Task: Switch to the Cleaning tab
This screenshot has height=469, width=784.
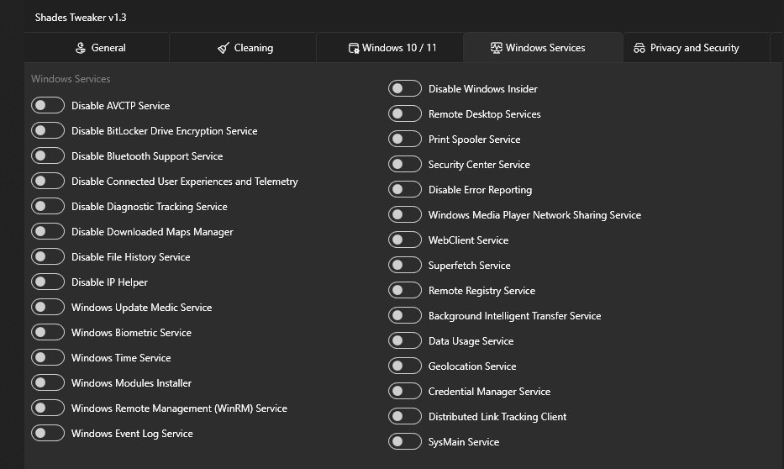Action: pyautogui.click(x=243, y=48)
